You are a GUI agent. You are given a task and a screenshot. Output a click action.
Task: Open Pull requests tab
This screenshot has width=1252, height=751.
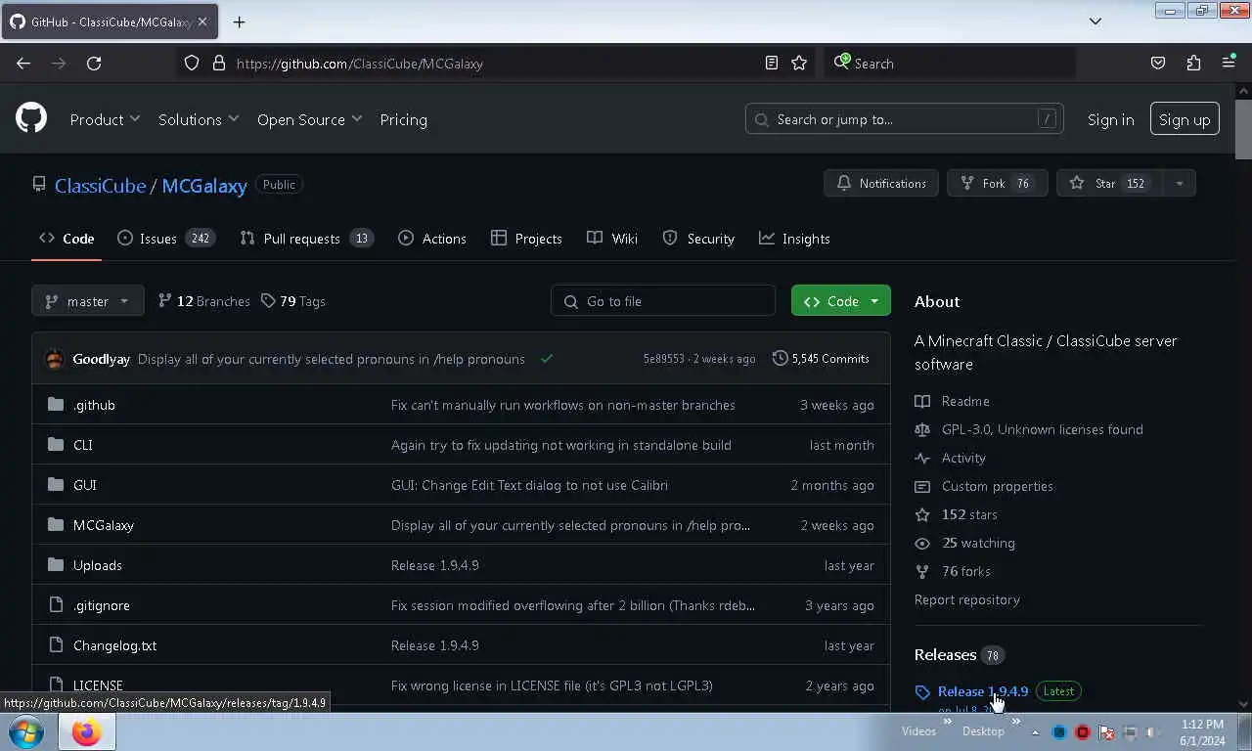coord(306,239)
